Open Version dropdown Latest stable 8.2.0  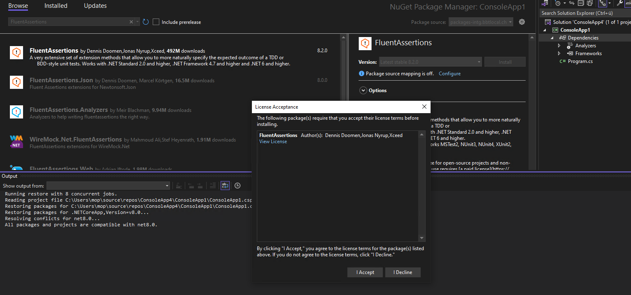[x=430, y=62]
